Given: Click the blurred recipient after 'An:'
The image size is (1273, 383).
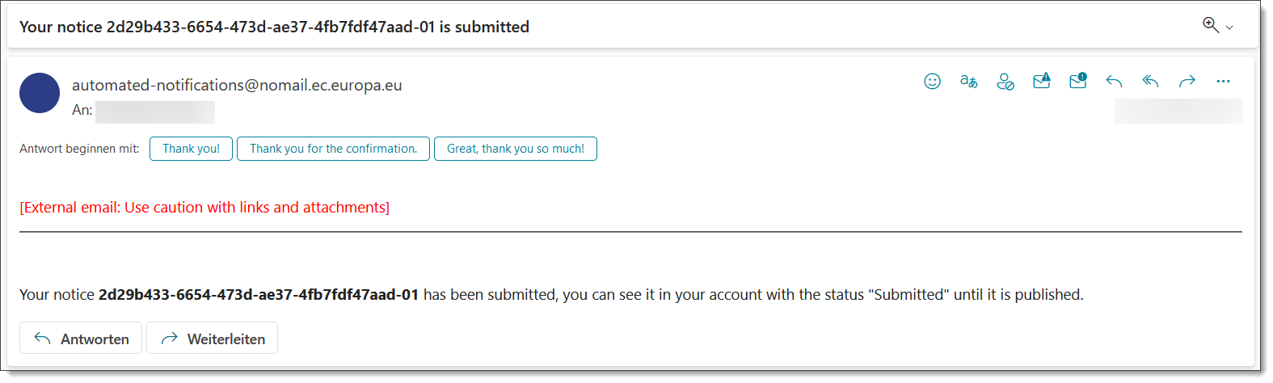Looking at the screenshot, I should (155, 112).
